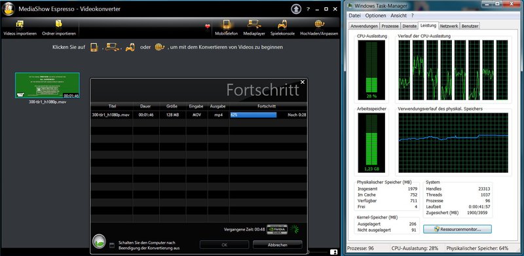
Task: Enable shutdown after conversion checkbox
Action: click(x=112, y=245)
